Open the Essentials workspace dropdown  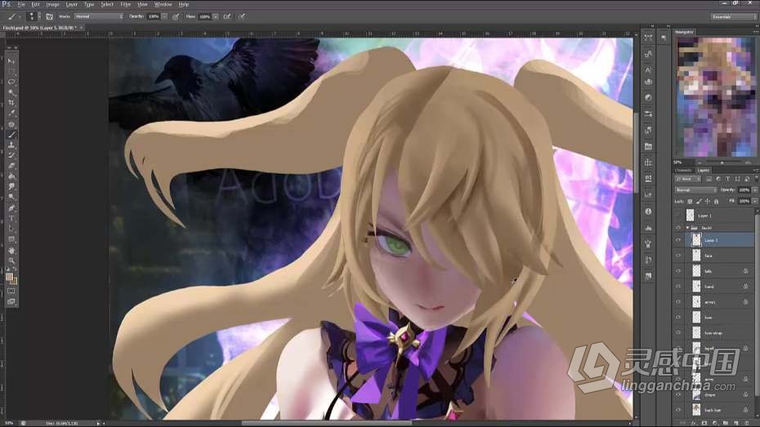click(x=732, y=16)
